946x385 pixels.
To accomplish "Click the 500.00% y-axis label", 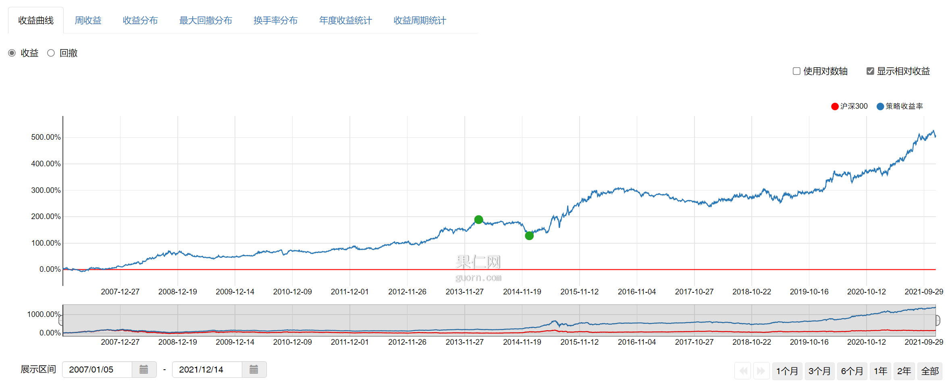I will click(x=46, y=137).
